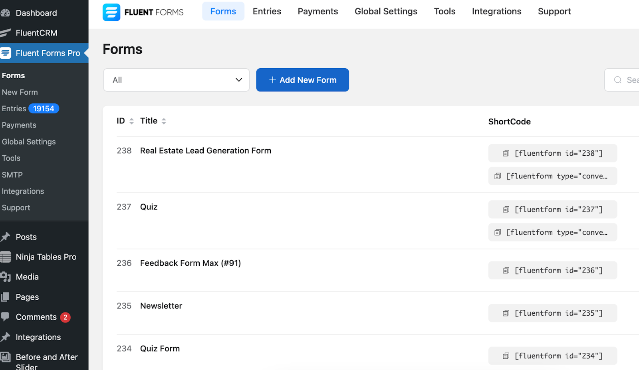Click ID 235 cell

(124, 306)
